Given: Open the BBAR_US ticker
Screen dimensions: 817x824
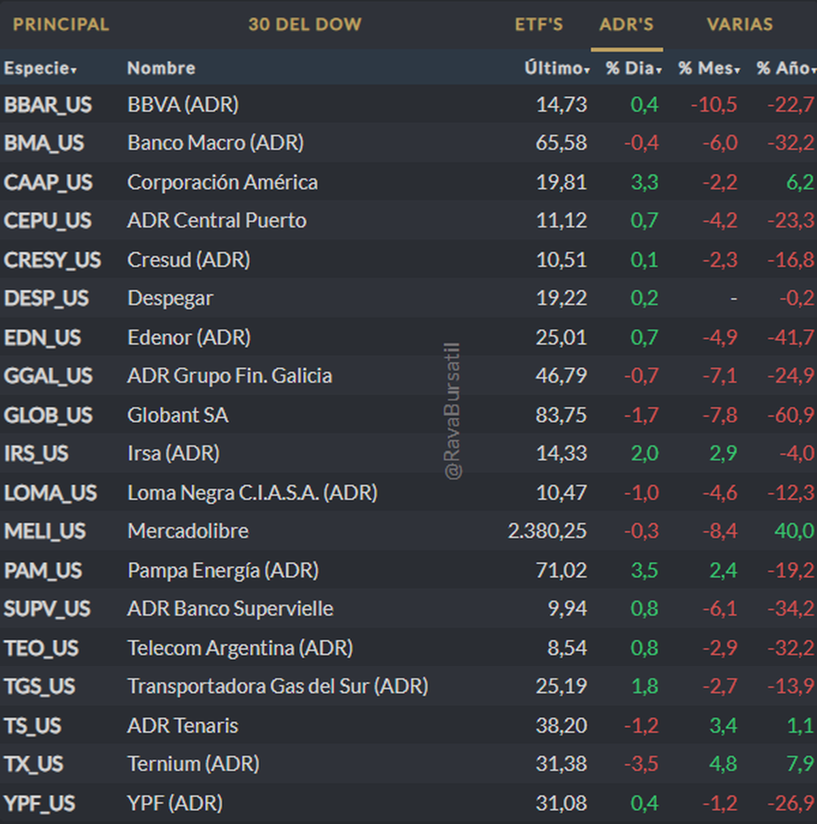Looking at the screenshot, I should [x=48, y=105].
